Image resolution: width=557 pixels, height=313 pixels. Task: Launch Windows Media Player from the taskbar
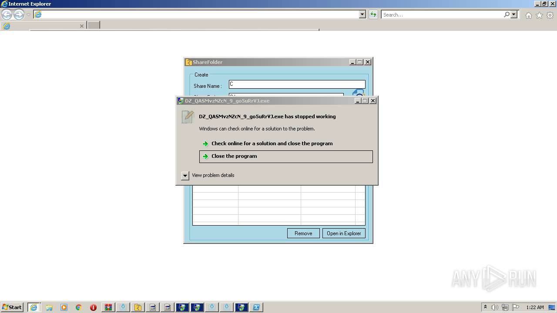point(64,307)
